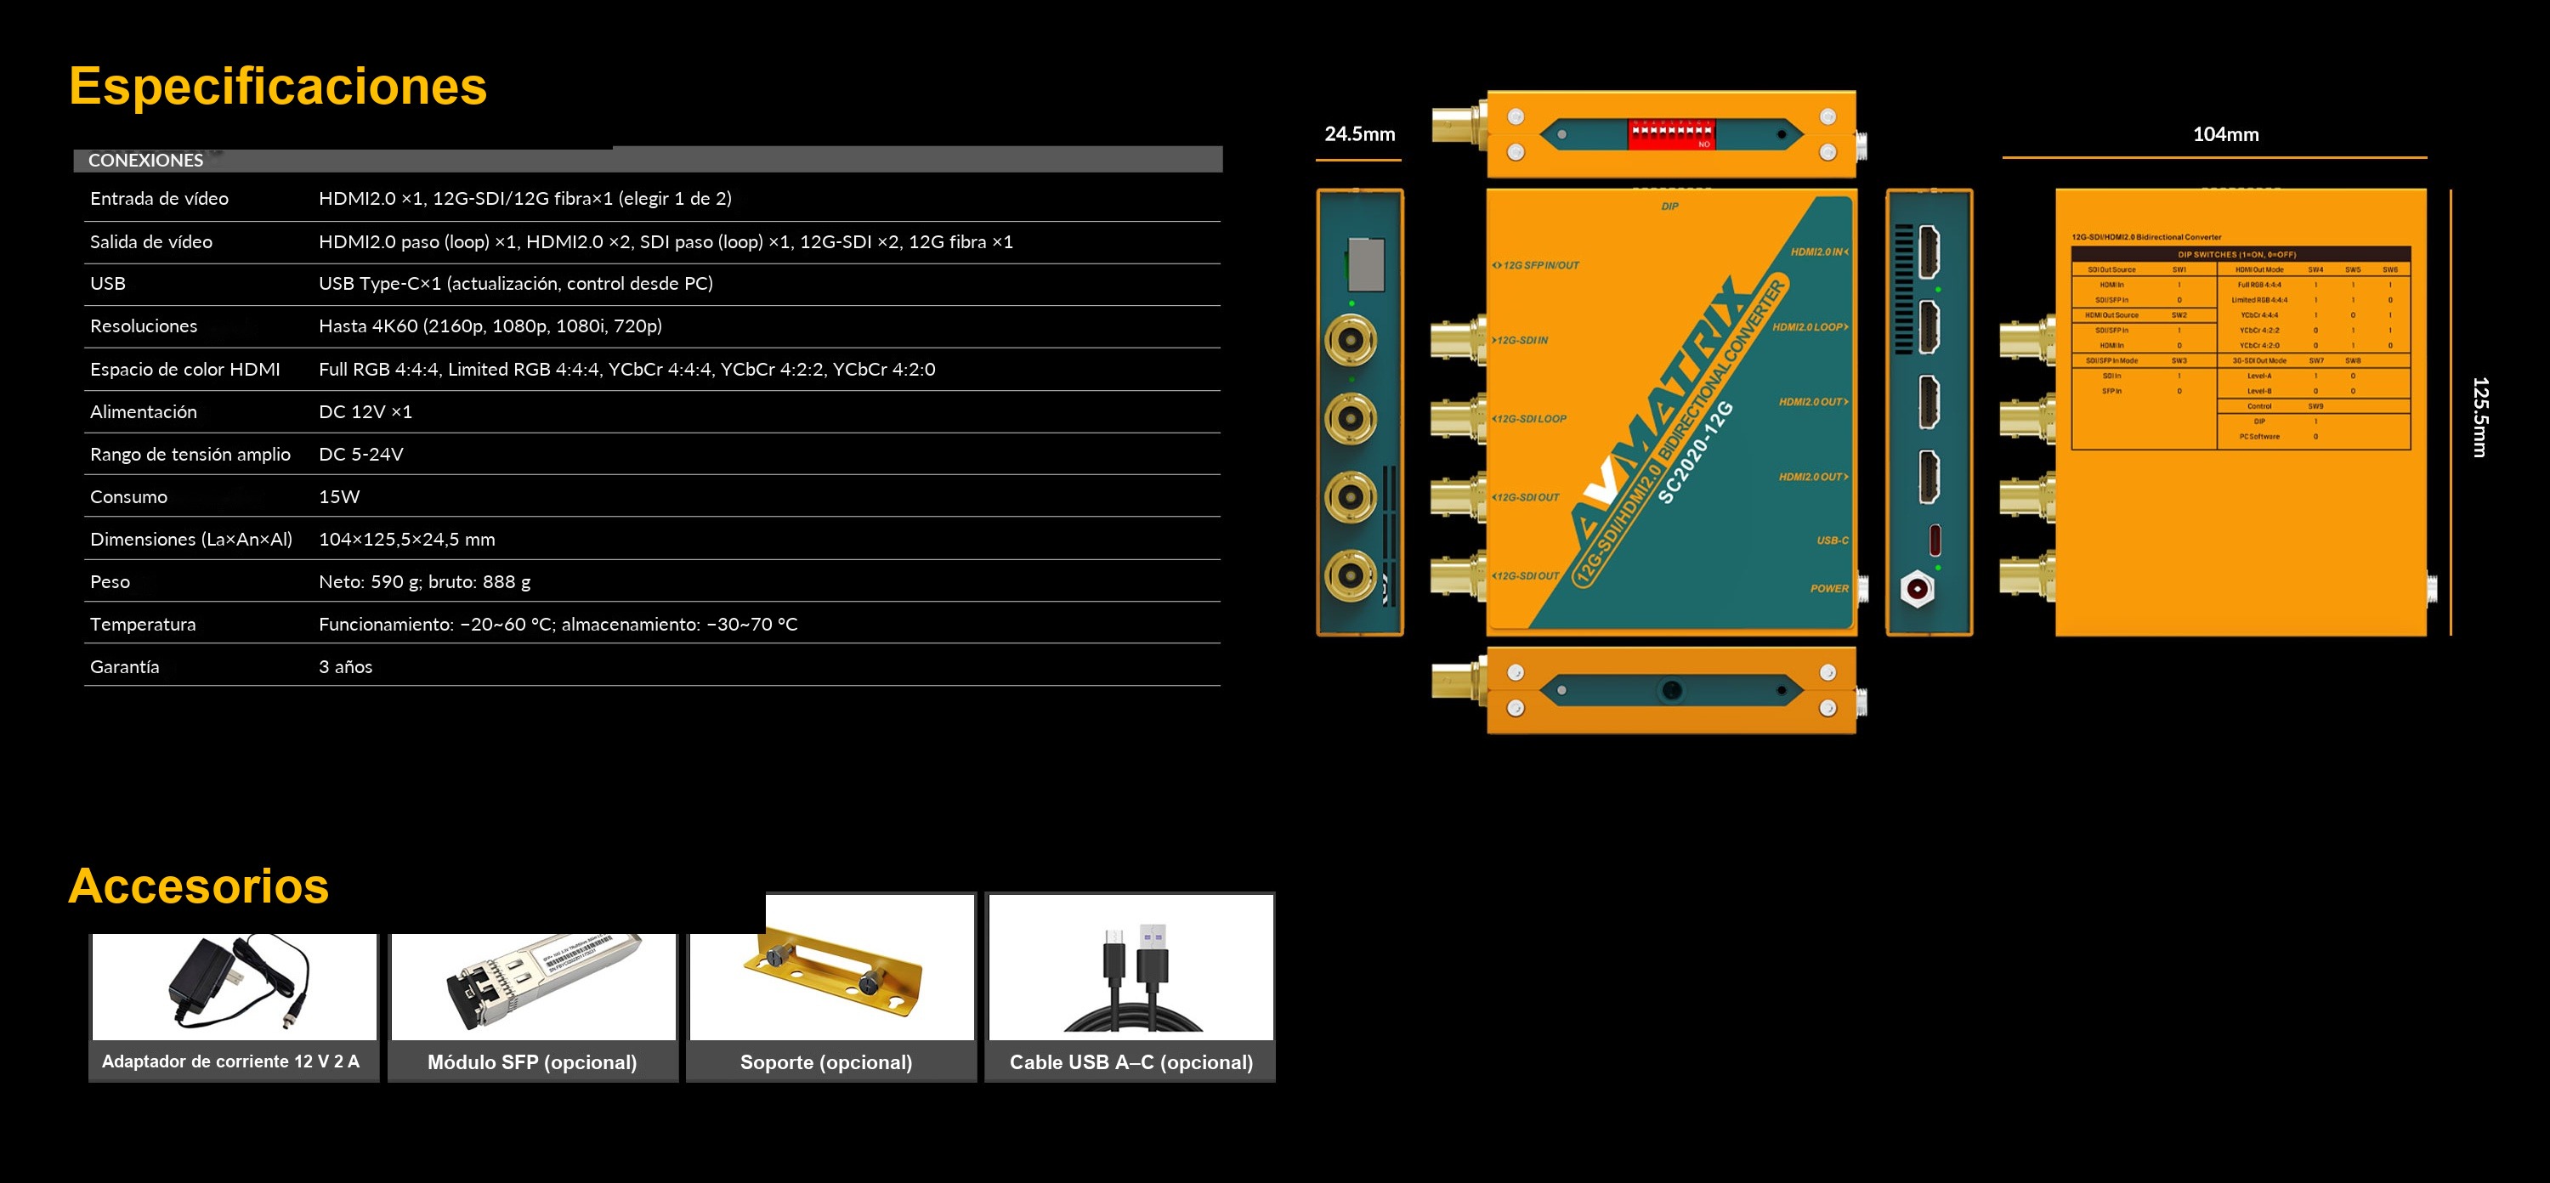Select the value "104×125,5×24,5 mm"
The width and height of the screenshot is (2550, 1183).
(x=407, y=540)
